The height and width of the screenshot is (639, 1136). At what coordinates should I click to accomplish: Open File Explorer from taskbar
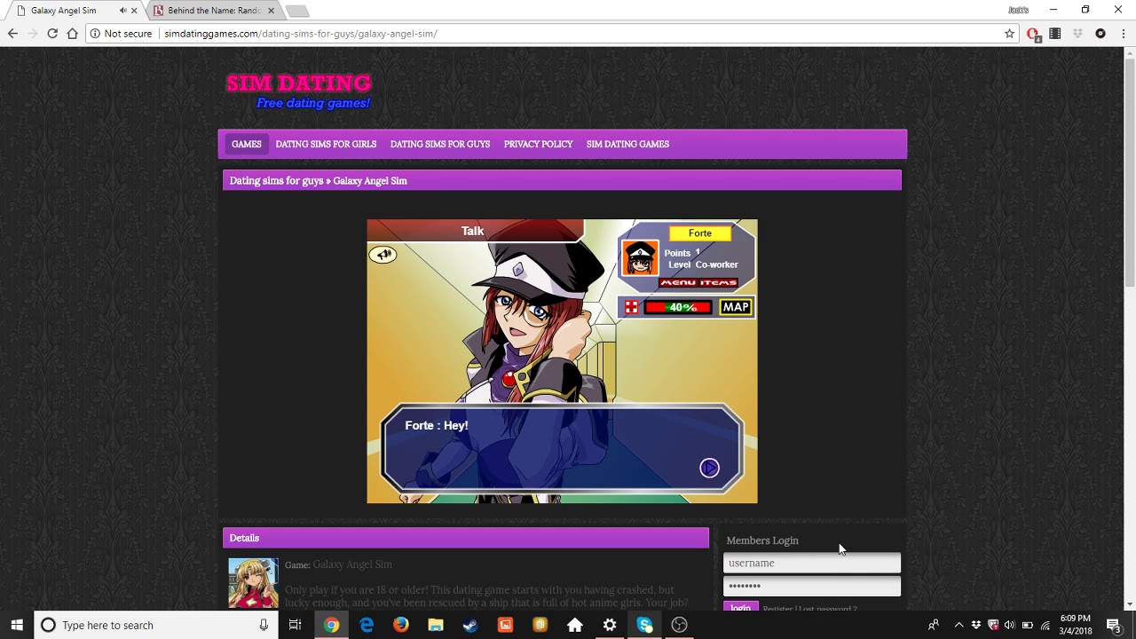coord(436,625)
